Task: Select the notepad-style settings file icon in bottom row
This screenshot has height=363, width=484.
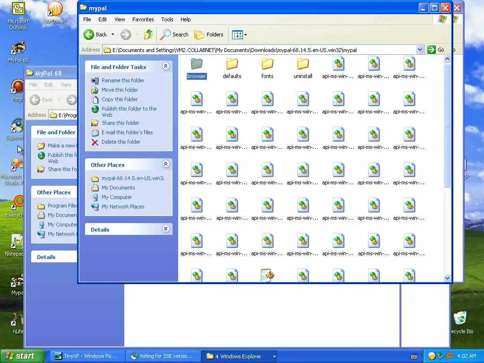Action: (268, 276)
